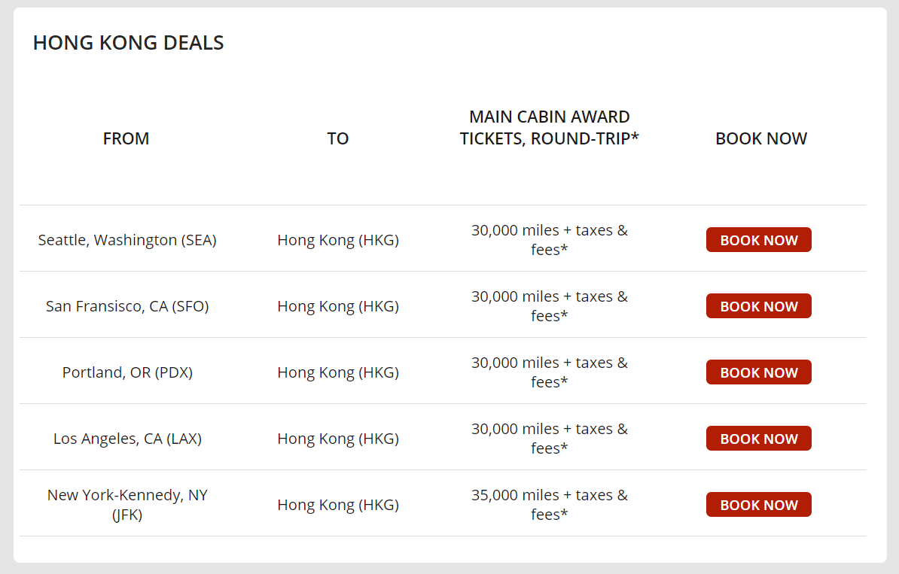Click Hong Kong (HKG) destination in Portland row
Viewport: 899px width, 574px height.
tap(338, 372)
